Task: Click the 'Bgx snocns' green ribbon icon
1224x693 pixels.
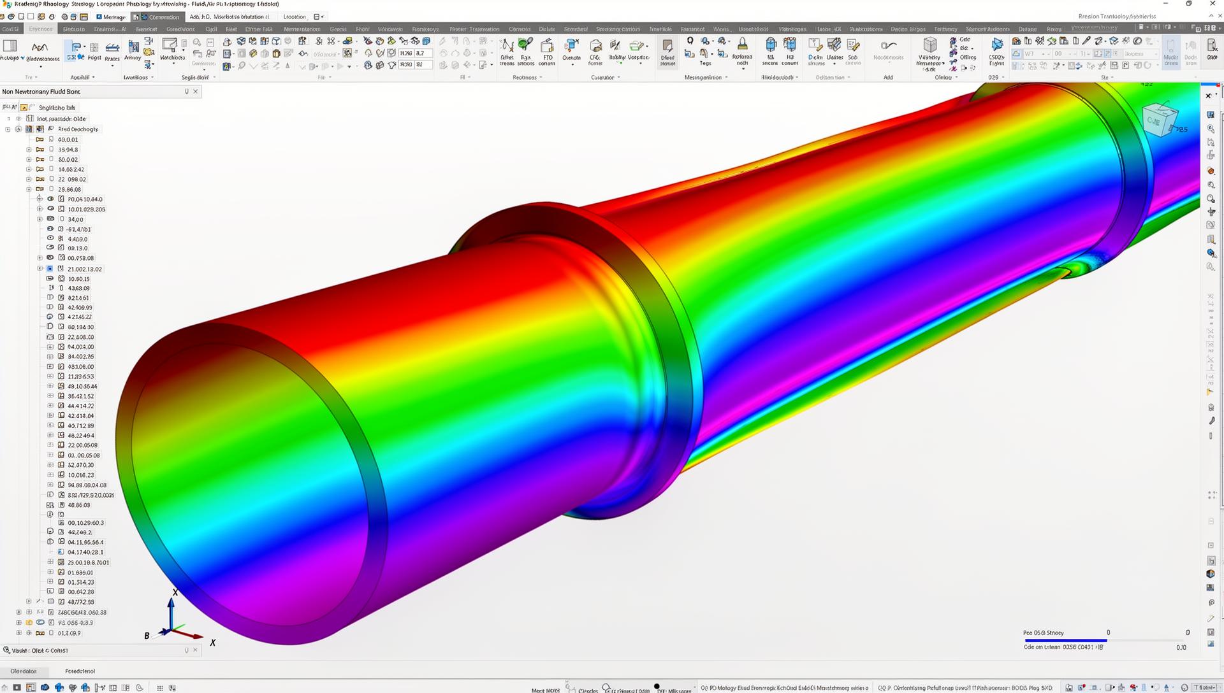Action: coord(525,45)
